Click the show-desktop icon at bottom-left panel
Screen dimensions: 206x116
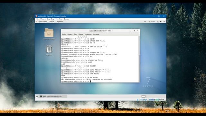coord(37,96)
